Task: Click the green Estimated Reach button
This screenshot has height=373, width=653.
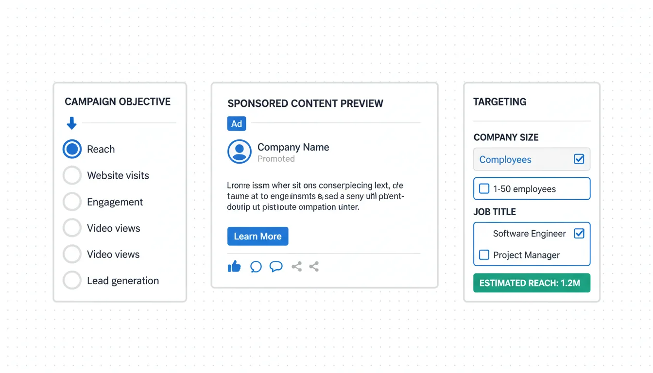Action: pos(532,283)
